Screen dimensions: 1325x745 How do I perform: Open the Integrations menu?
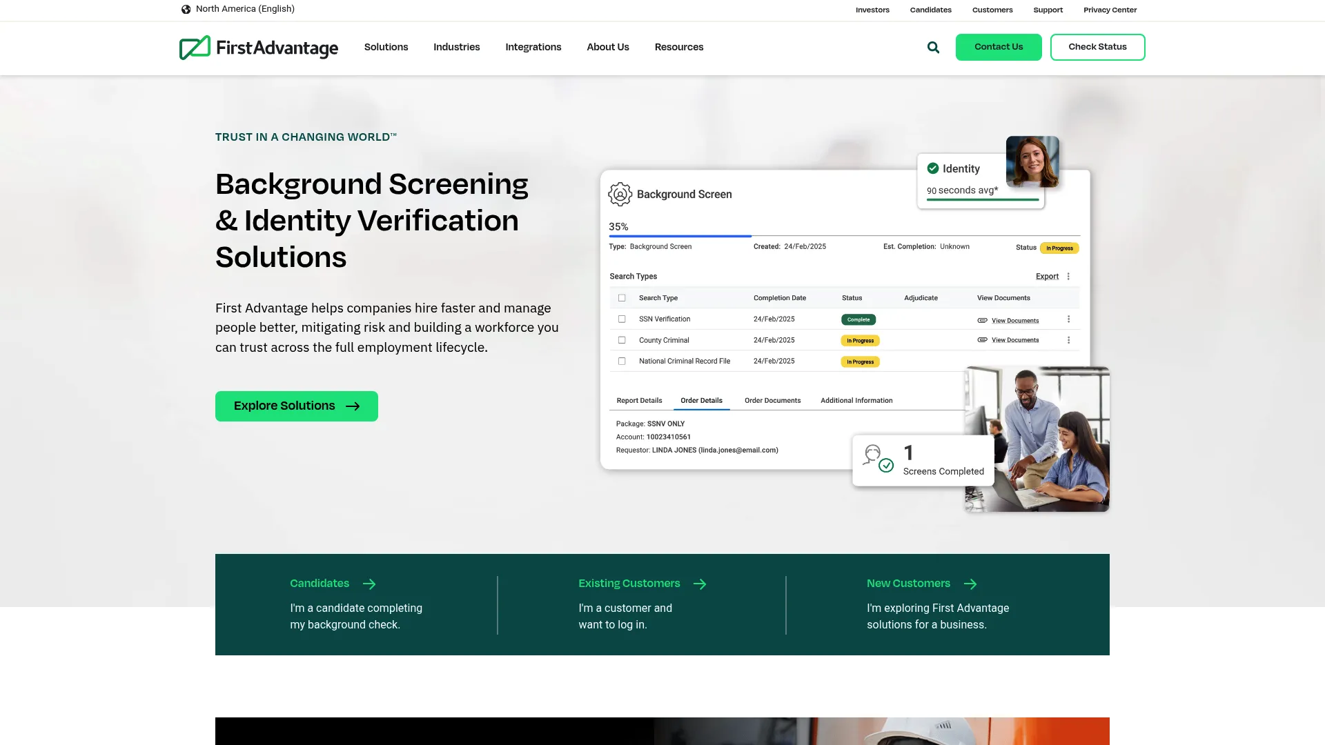tap(533, 47)
